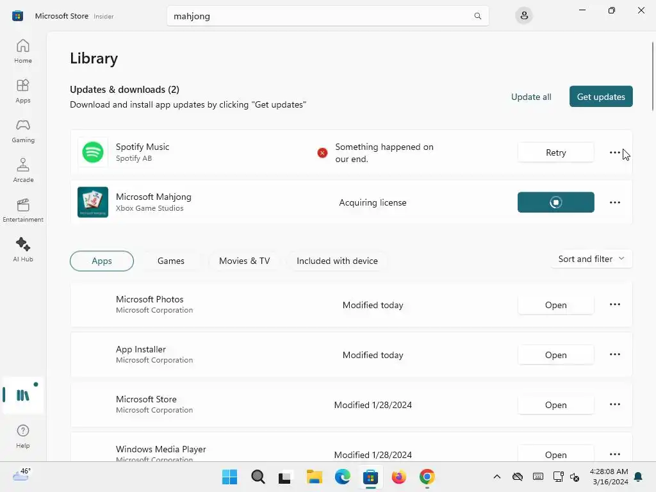
Task: Open the Arcade section
Action: (23, 170)
